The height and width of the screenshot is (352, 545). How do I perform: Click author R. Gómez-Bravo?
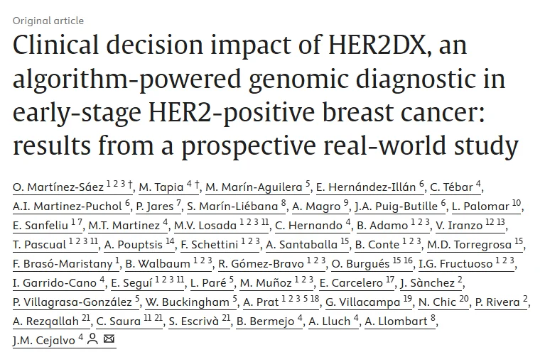coord(257,264)
